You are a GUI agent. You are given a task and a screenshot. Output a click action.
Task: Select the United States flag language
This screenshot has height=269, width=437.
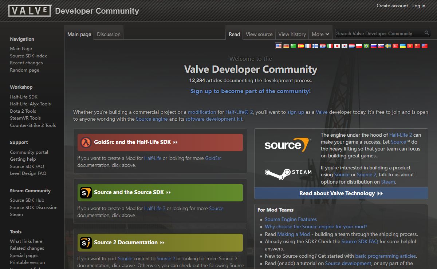pyautogui.click(x=279, y=46)
